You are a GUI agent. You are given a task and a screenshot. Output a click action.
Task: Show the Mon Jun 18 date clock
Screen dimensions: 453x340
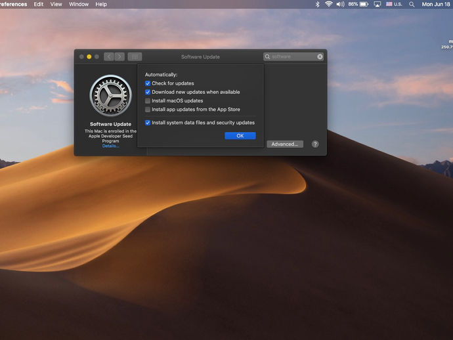(436, 5)
